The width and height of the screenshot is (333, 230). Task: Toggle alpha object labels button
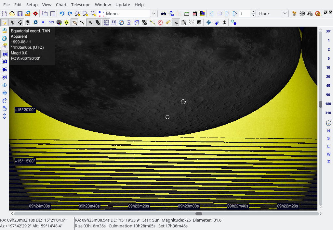pyautogui.click(x=176, y=22)
